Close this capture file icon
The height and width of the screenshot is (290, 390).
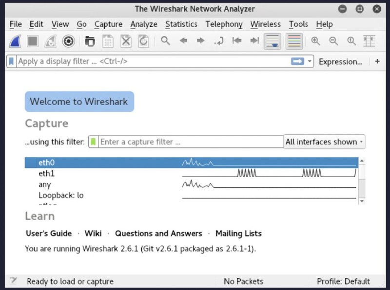click(126, 41)
